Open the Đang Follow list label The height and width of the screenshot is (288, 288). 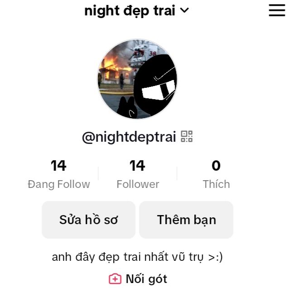click(59, 184)
